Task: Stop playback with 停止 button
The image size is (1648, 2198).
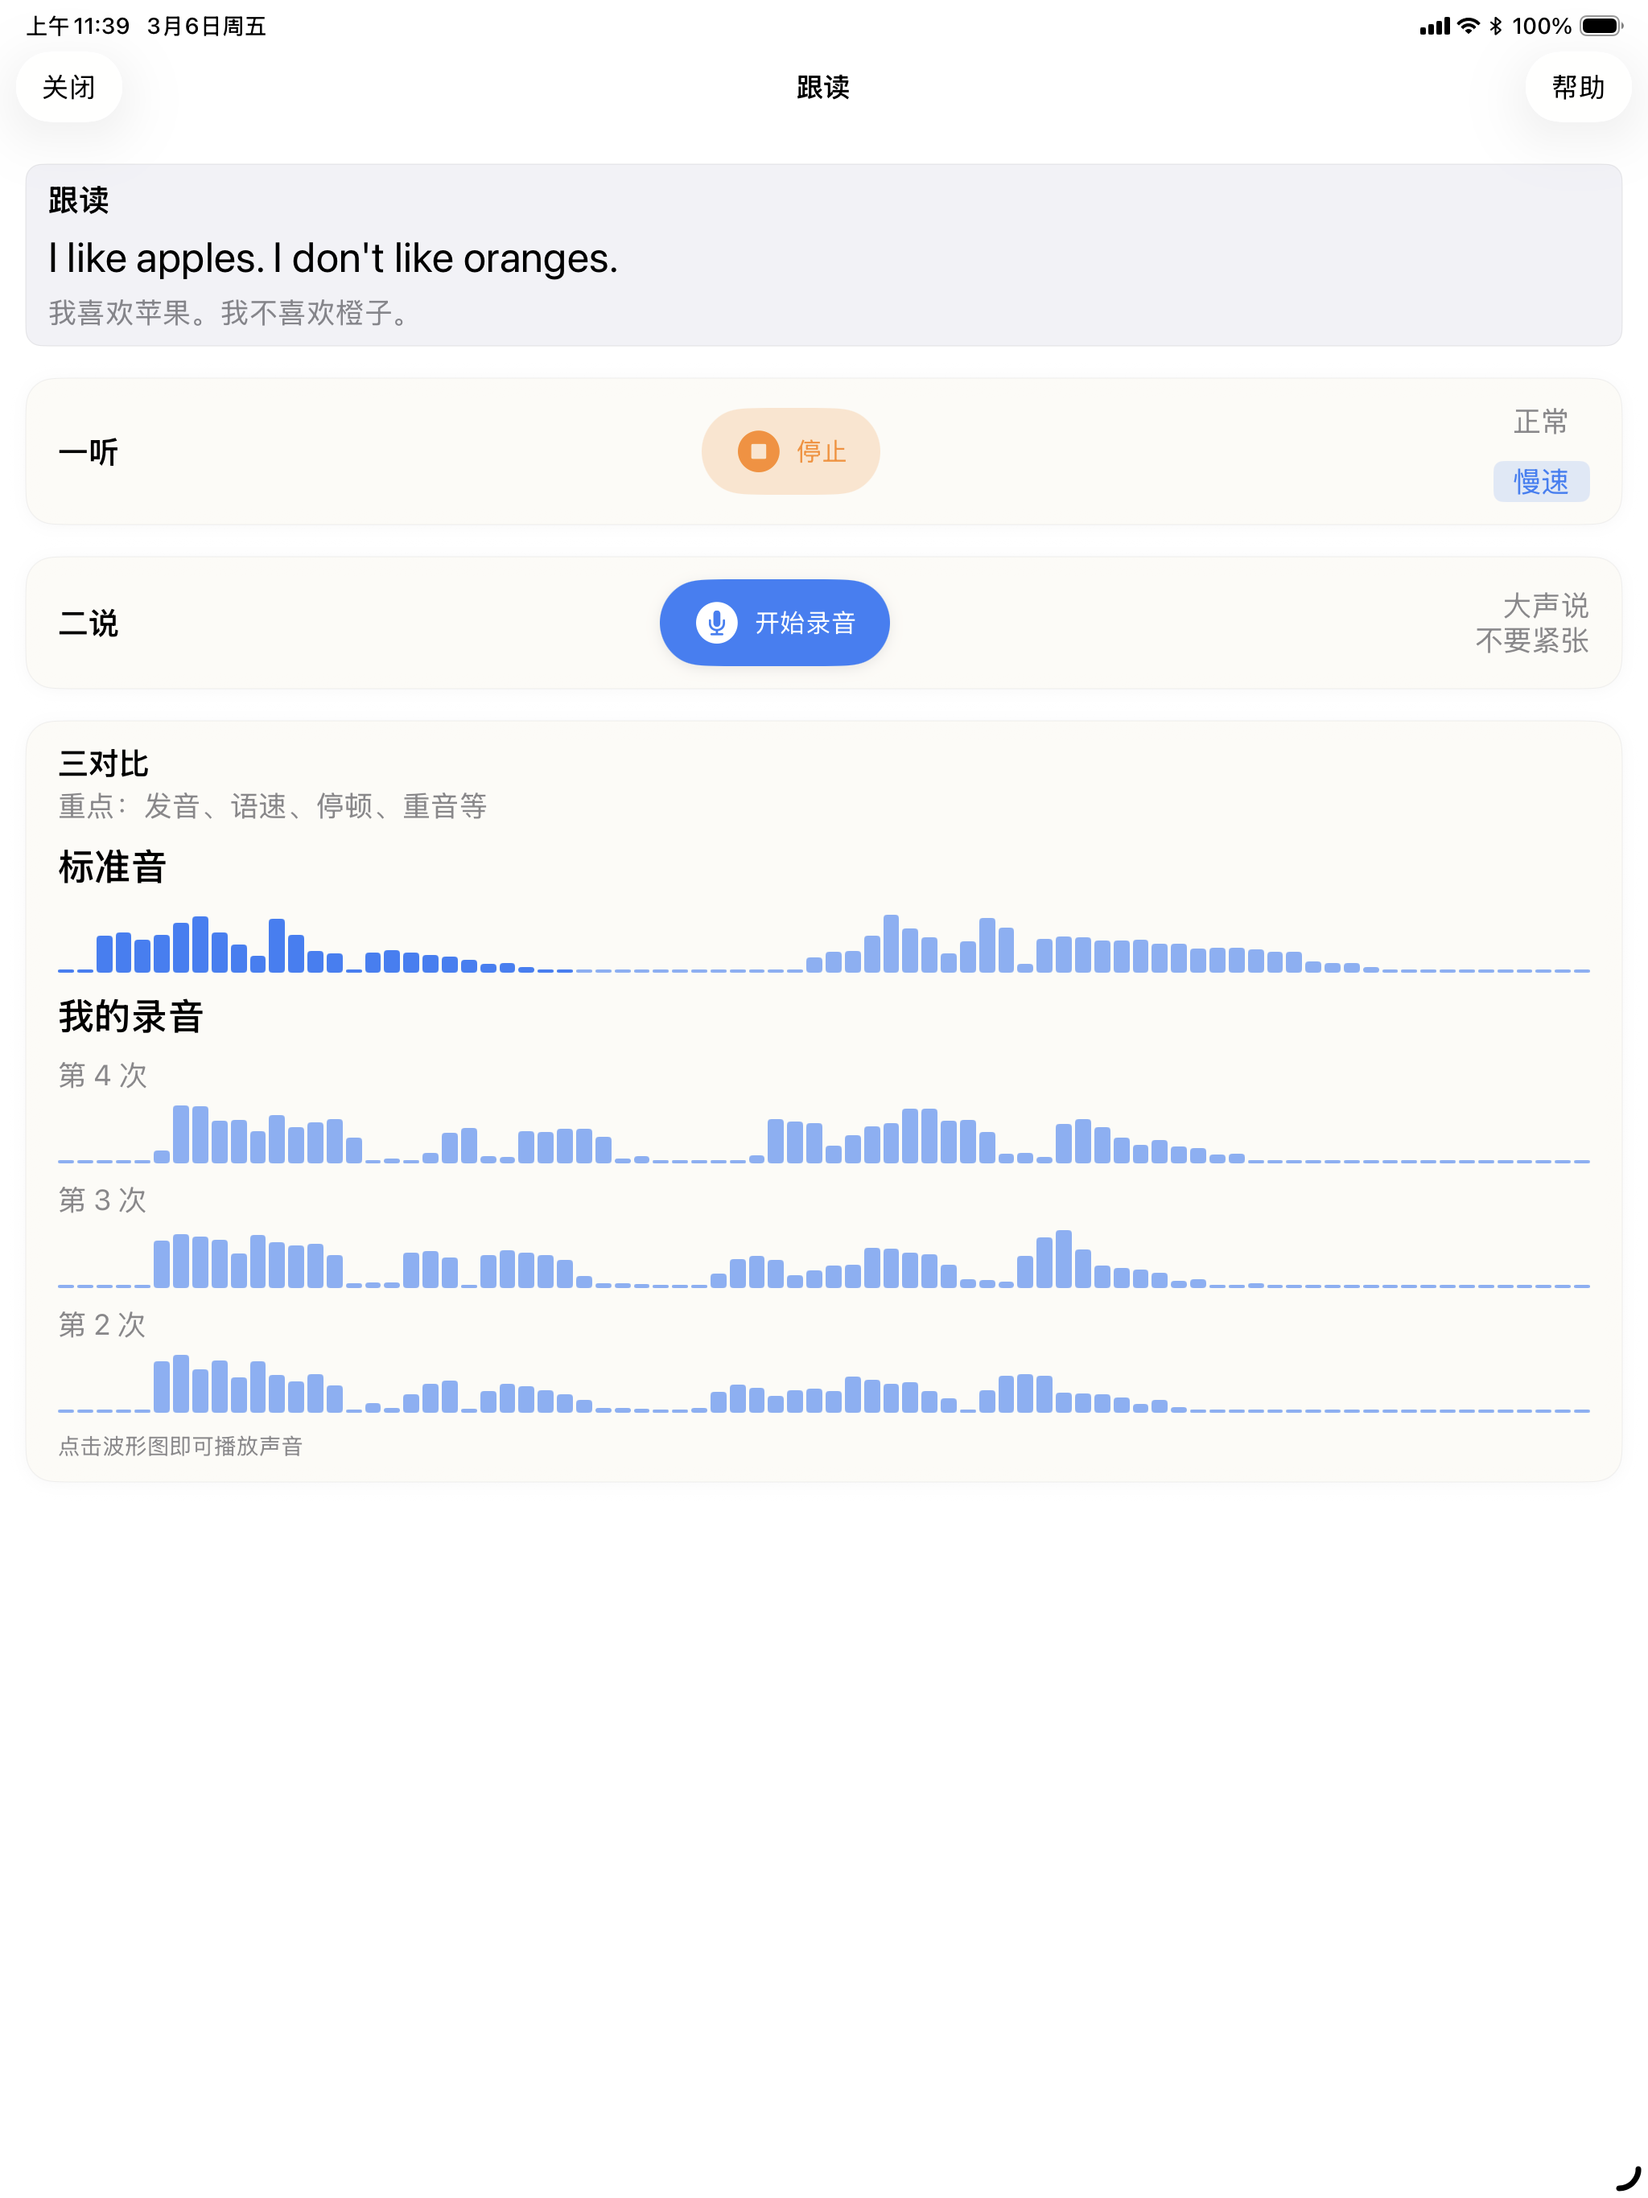Action: tap(790, 451)
